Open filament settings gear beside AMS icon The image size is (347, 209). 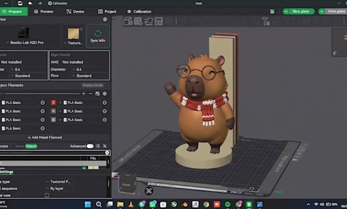[105, 94]
